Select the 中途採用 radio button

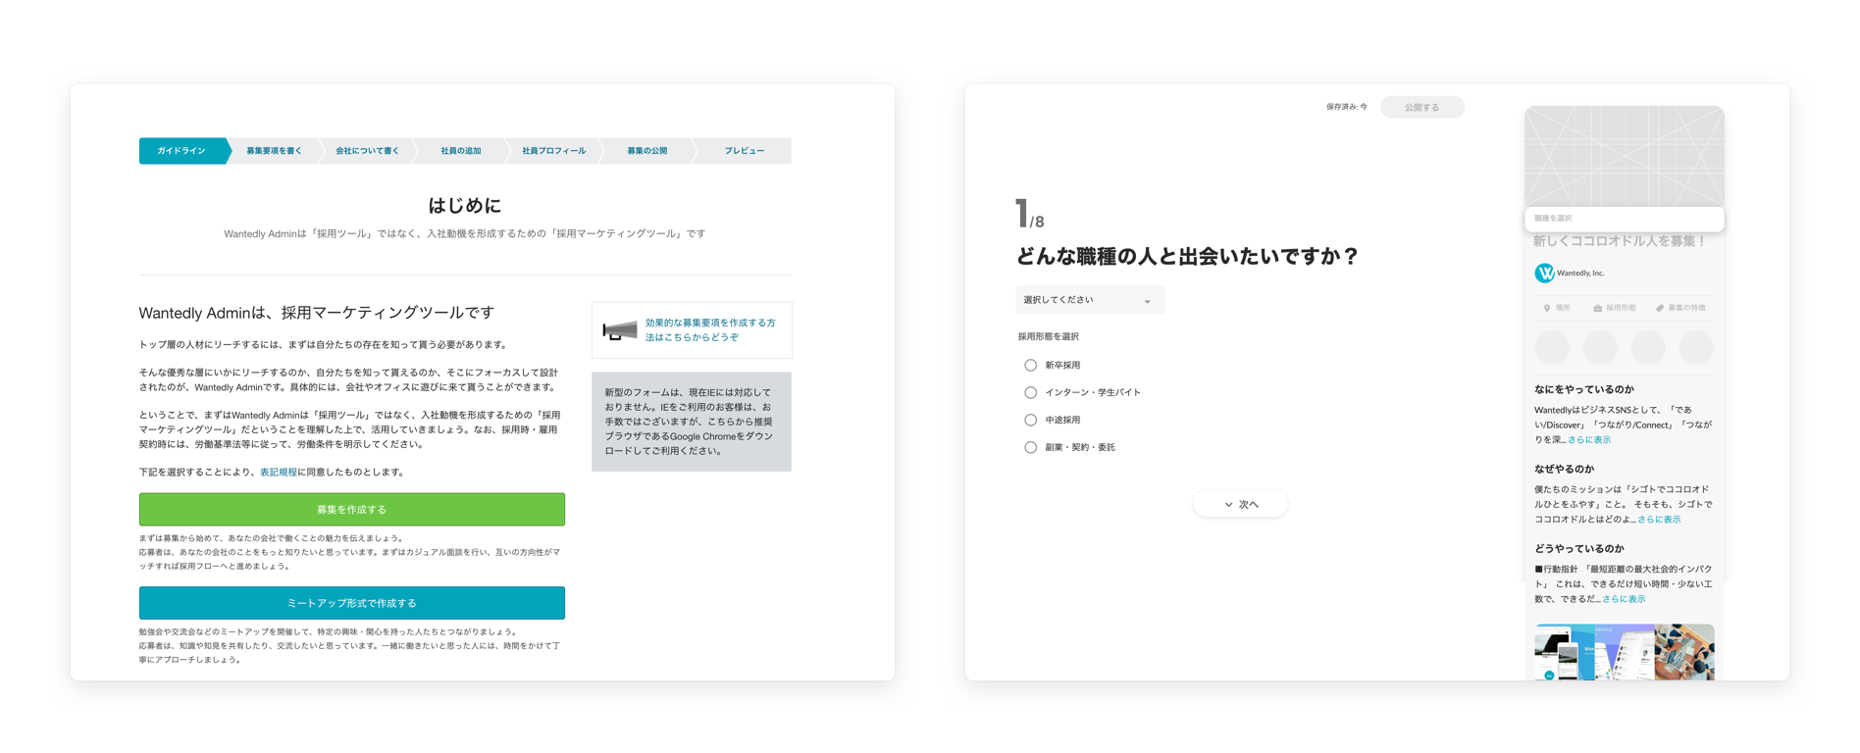click(1030, 420)
